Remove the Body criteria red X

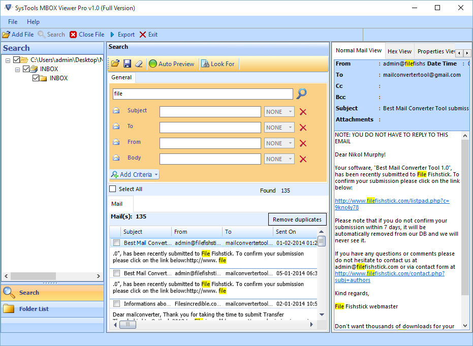pos(303,159)
